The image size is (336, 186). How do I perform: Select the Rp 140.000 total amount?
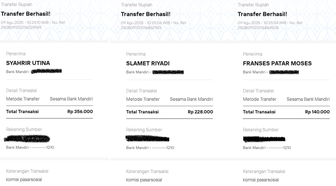coord(317,112)
